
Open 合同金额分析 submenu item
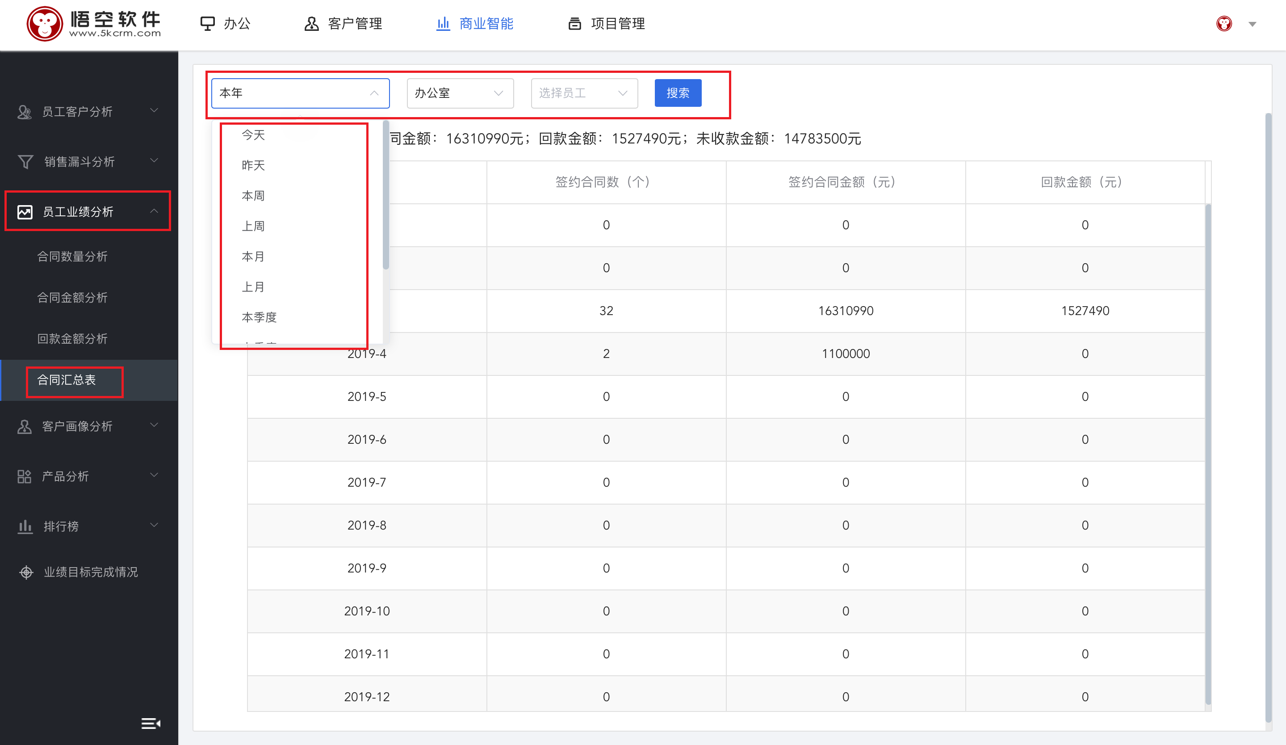point(89,298)
